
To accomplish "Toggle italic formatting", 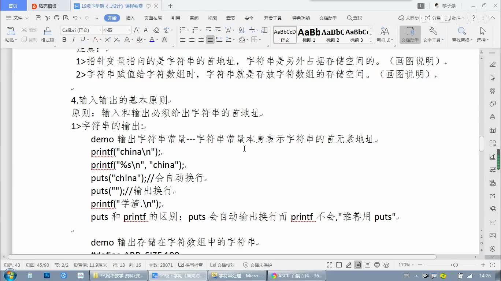I will 73,40.
